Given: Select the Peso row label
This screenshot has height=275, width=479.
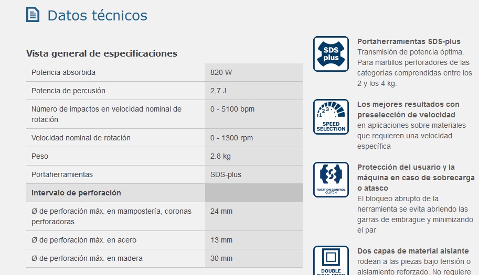Looking at the screenshot, I should pos(41,156).
